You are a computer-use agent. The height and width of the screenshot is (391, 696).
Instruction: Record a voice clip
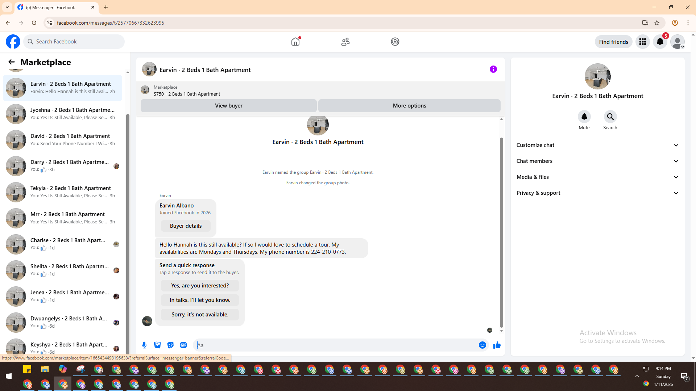pyautogui.click(x=144, y=345)
